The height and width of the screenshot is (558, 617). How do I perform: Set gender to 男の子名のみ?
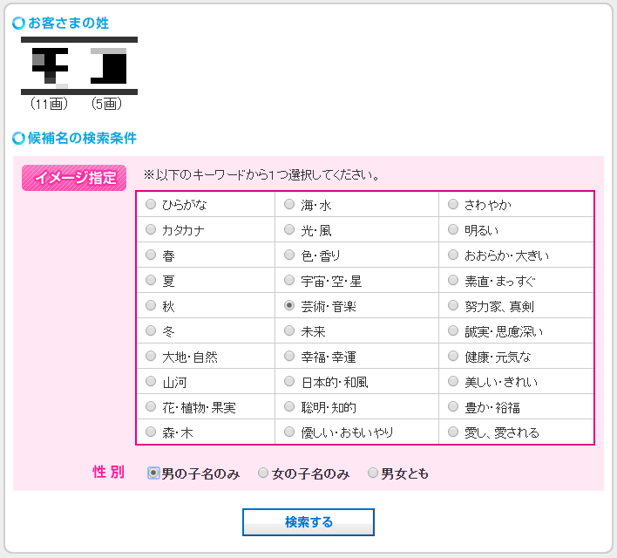[153, 473]
